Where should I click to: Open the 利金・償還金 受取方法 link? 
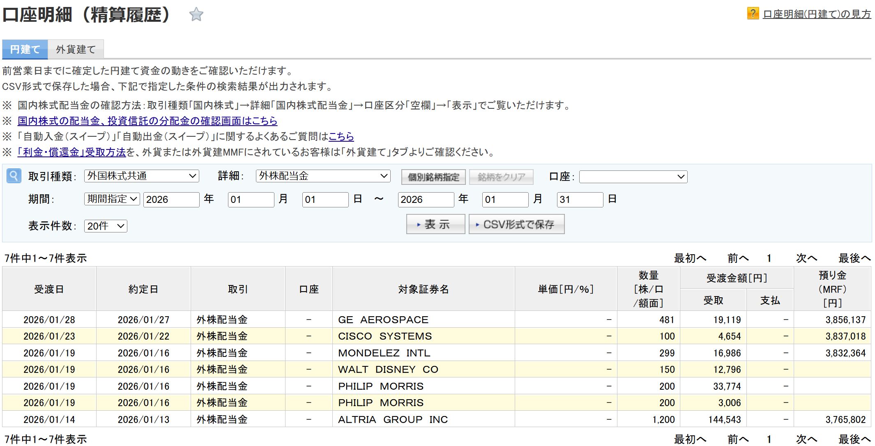pos(72,152)
